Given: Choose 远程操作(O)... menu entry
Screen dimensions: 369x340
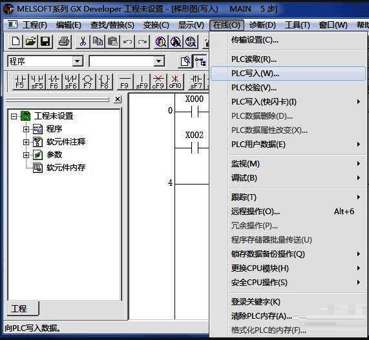Looking at the screenshot, I should pos(288,212).
